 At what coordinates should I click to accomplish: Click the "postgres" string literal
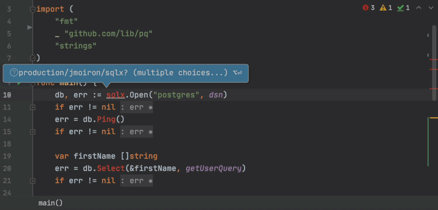tap(176, 95)
